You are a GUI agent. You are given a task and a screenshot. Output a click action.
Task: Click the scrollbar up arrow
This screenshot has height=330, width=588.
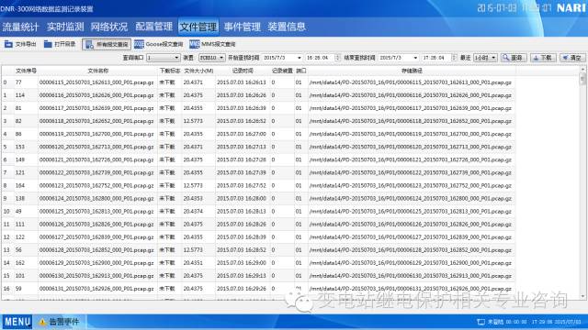coord(582,69)
